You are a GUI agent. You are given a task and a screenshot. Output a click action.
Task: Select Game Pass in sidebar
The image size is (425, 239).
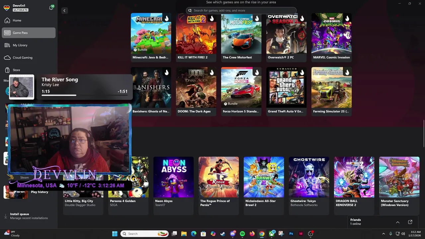pyautogui.click(x=29, y=33)
